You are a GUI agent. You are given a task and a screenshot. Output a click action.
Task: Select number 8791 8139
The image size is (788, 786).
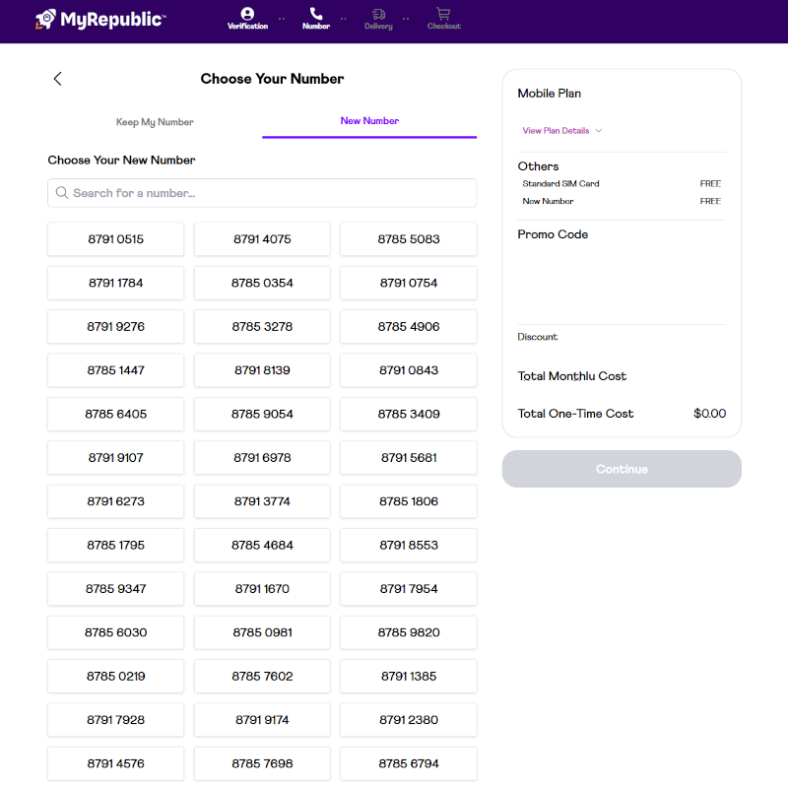point(262,370)
